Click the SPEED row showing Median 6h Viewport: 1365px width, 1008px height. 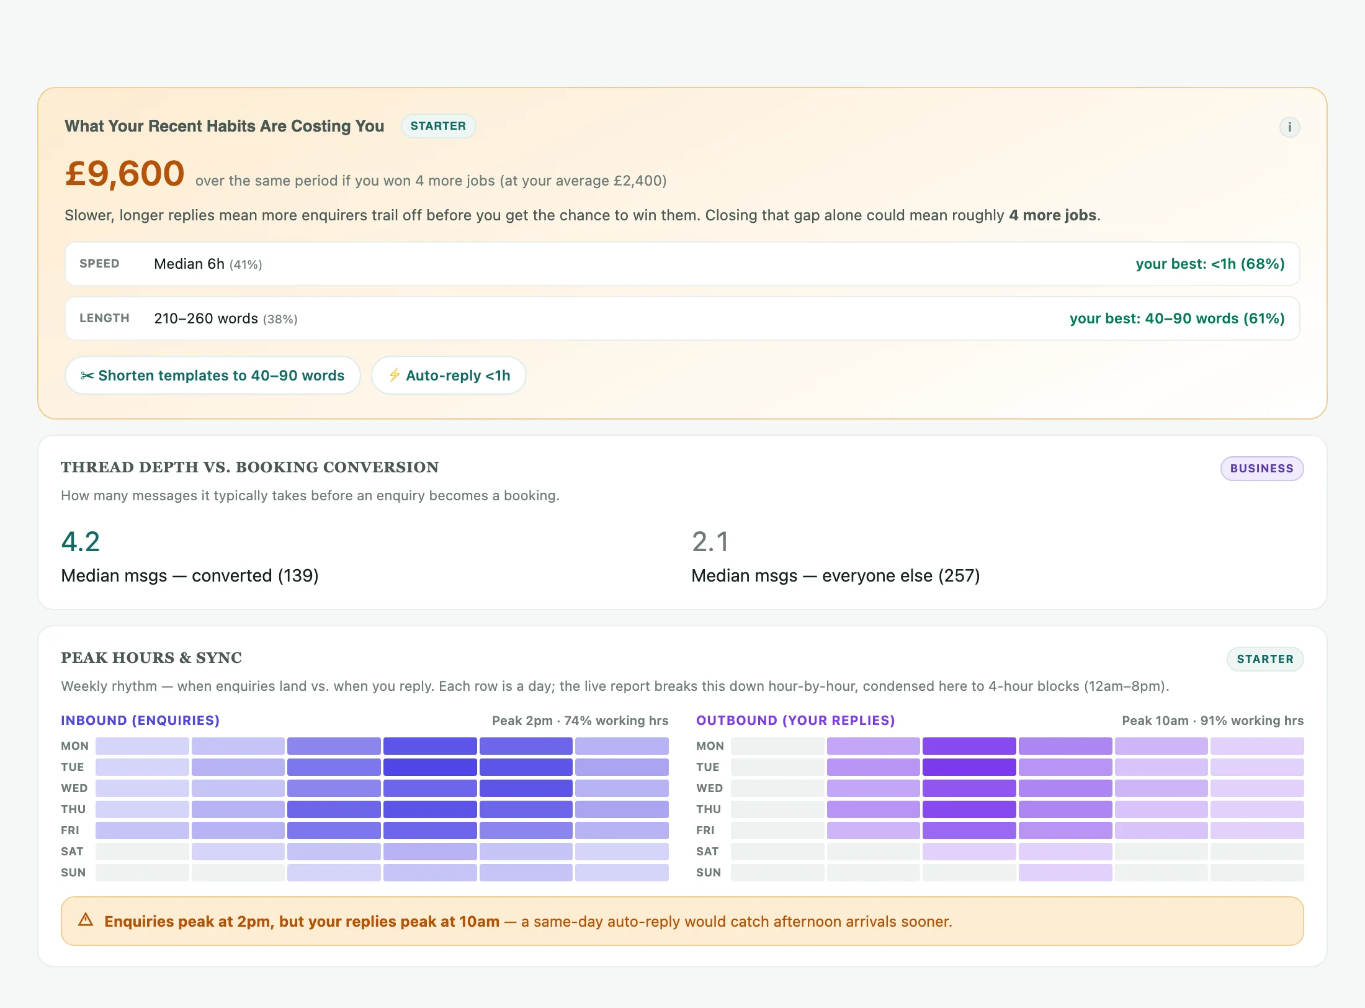tap(682, 264)
